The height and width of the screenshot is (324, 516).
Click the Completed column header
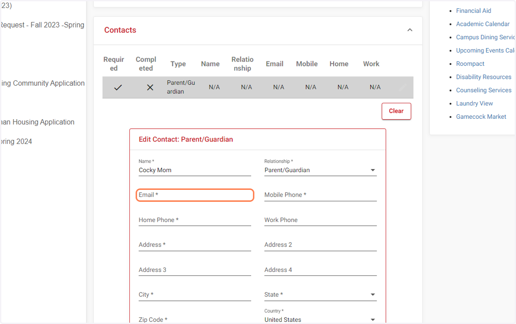coord(146,64)
